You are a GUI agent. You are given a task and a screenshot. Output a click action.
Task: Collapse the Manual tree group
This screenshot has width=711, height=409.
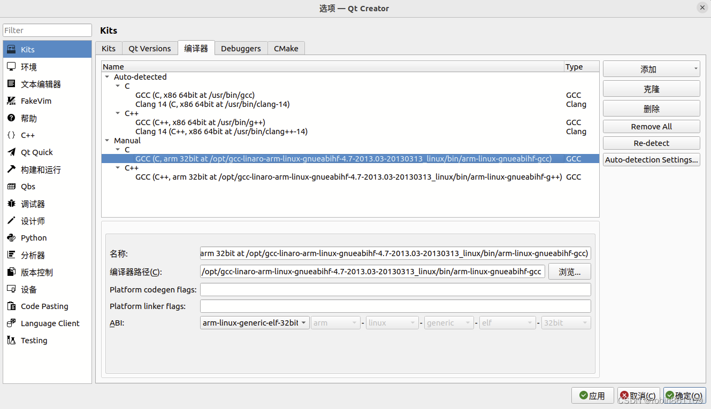pos(107,141)
